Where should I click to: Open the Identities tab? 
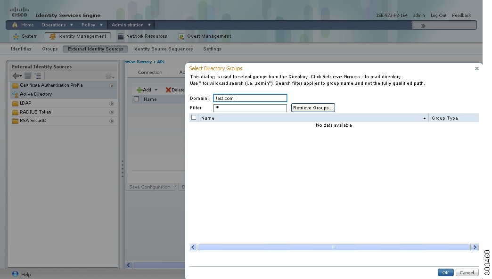tap(21, 49)
